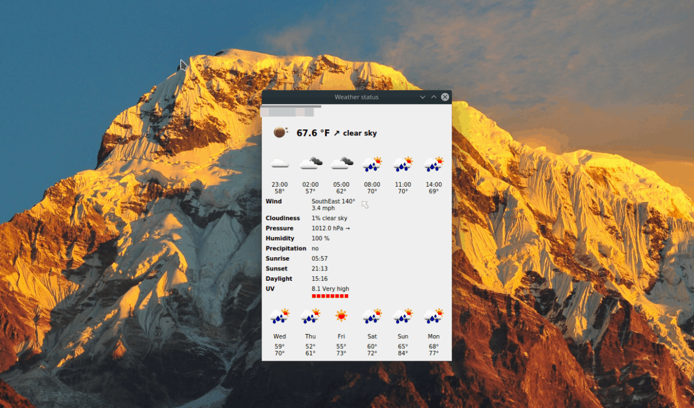Click the Fri day label
This screenshot has width=694, height=408.
tap(341, 336)
